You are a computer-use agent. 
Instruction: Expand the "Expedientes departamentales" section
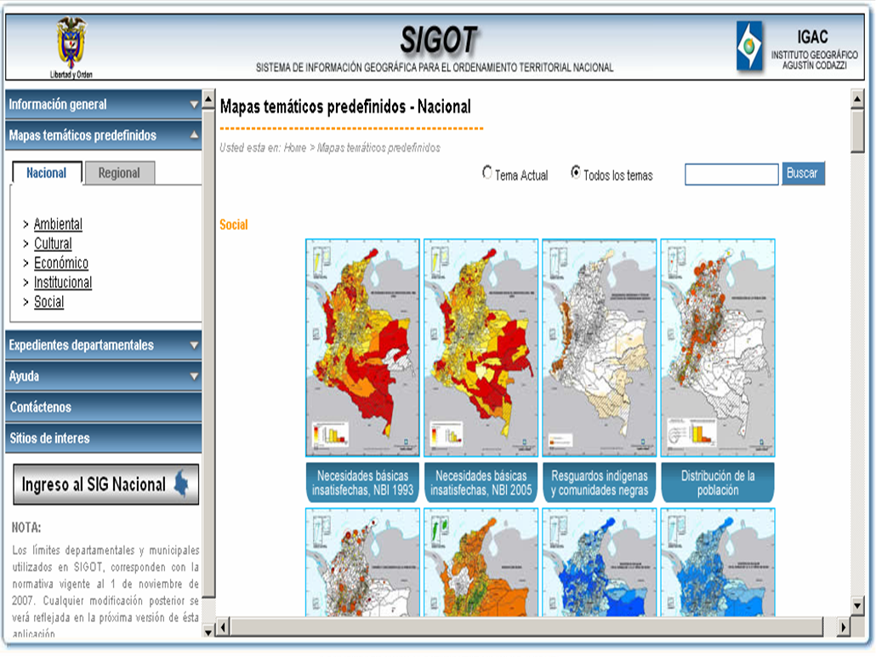click(102, 346)
